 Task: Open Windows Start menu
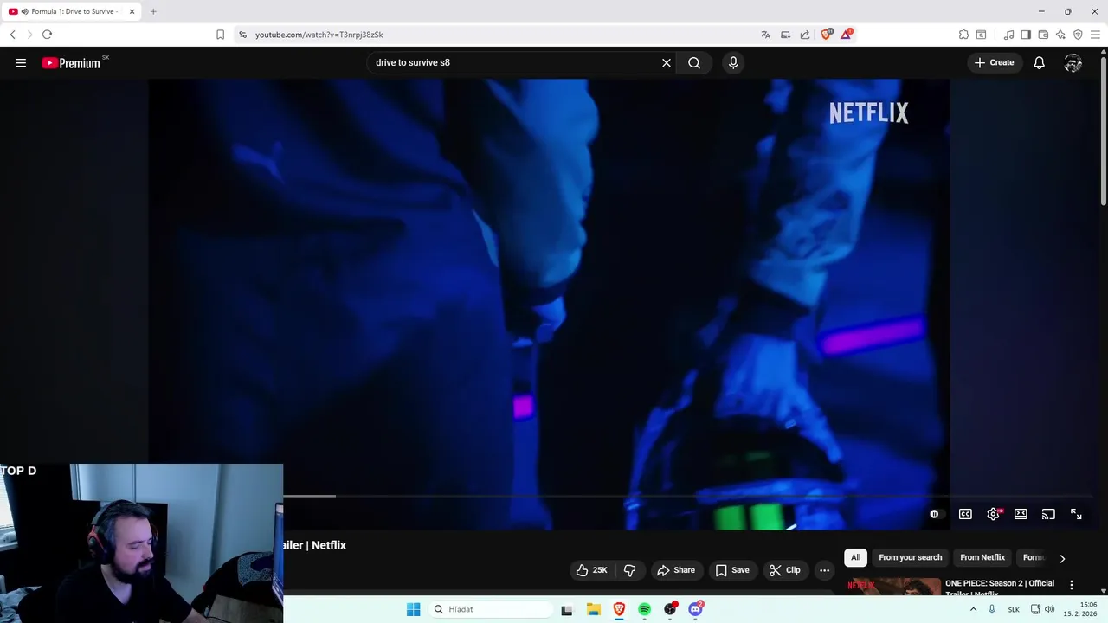pyautogui.click(x=413, y=609)
